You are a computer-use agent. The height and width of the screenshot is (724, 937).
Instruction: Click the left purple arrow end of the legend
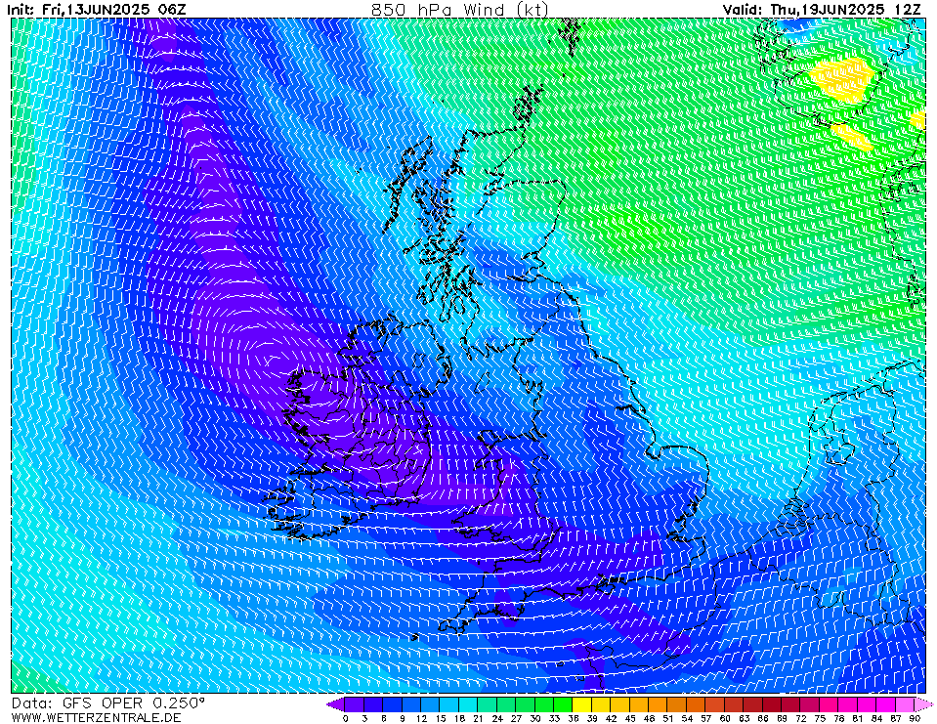pos(335,704)
